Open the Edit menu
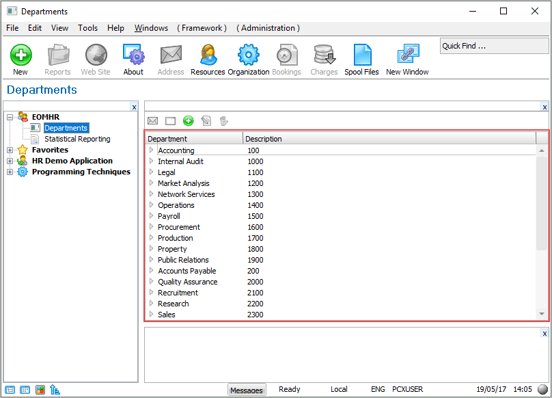Viewport: 552px width, 398px height. pyautogui.click(x=34, y=28)
